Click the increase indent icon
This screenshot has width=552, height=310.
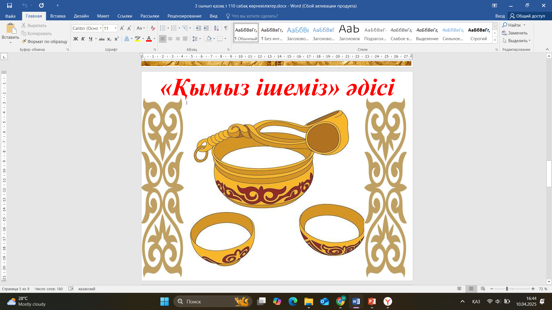click(206, 28)
